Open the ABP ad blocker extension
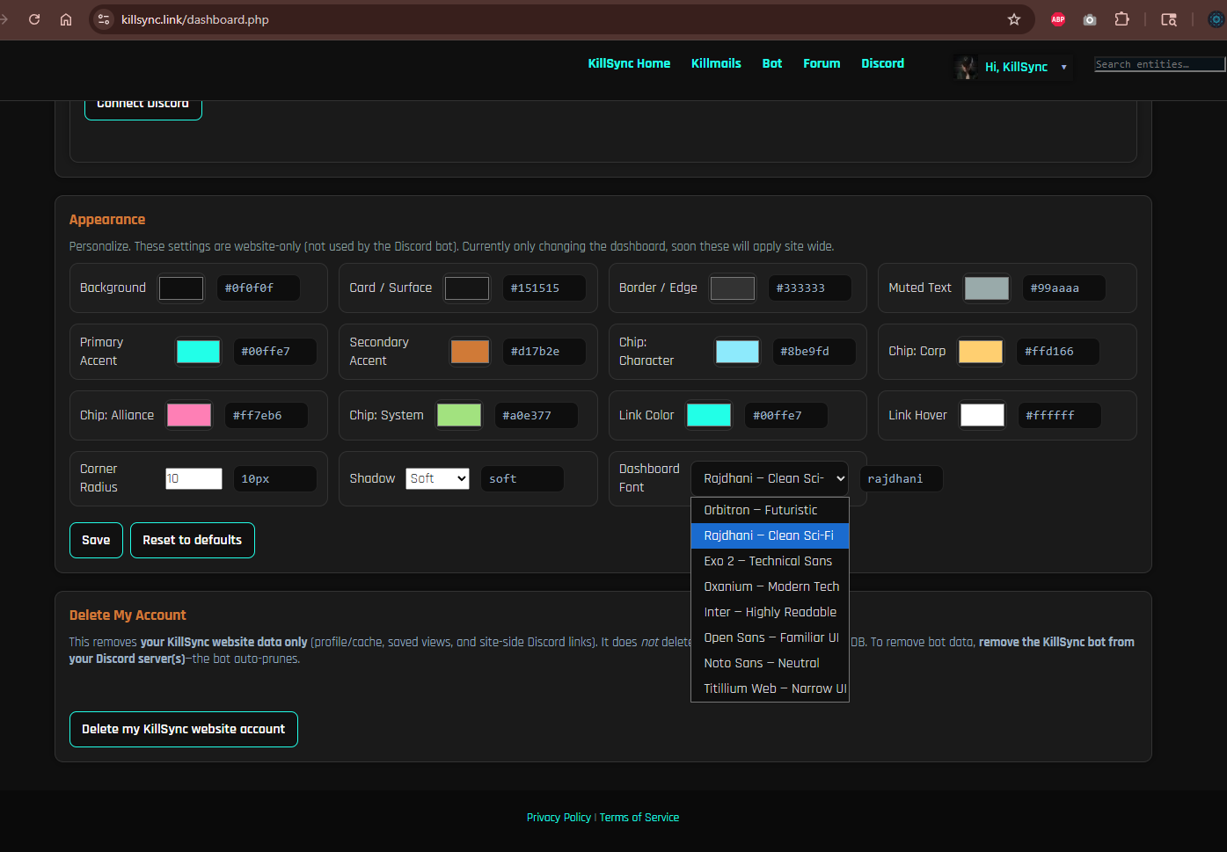Viewport: 1227px width, 852px height. point(1058,19)
